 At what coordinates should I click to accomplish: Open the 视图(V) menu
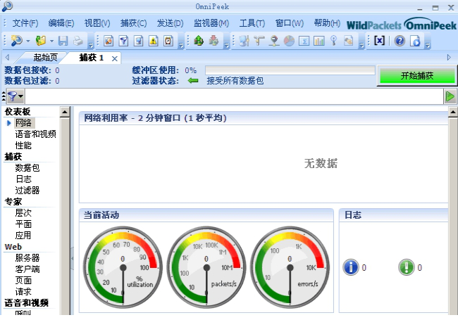(x=97, y=23)
